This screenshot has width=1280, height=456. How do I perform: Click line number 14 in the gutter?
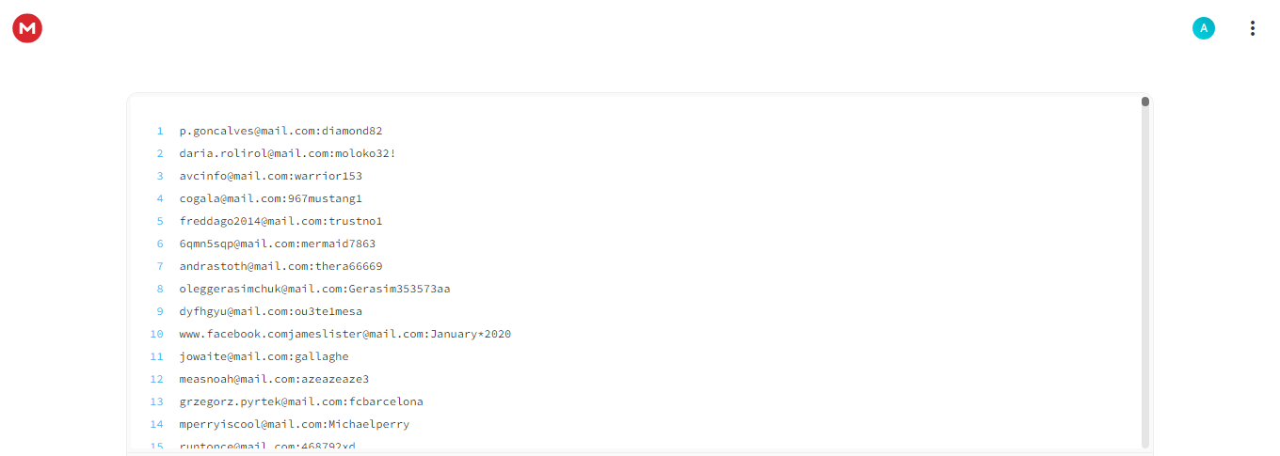pos(157,424)
